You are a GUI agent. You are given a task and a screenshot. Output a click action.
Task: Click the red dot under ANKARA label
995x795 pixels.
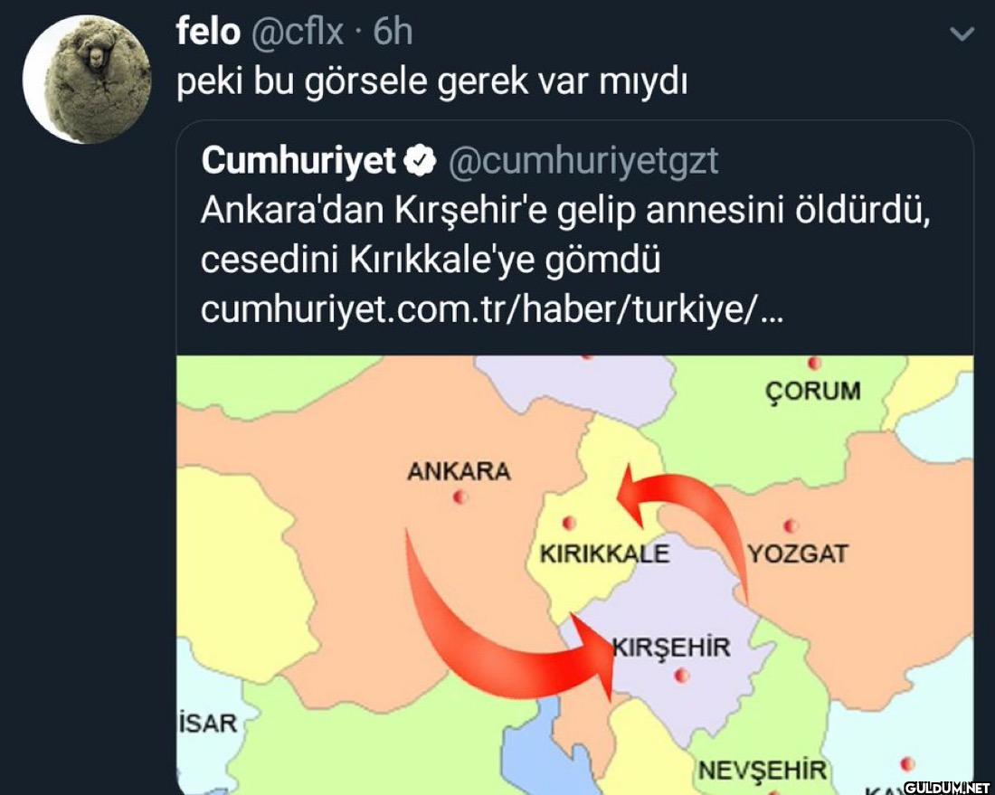click(460, 497)
